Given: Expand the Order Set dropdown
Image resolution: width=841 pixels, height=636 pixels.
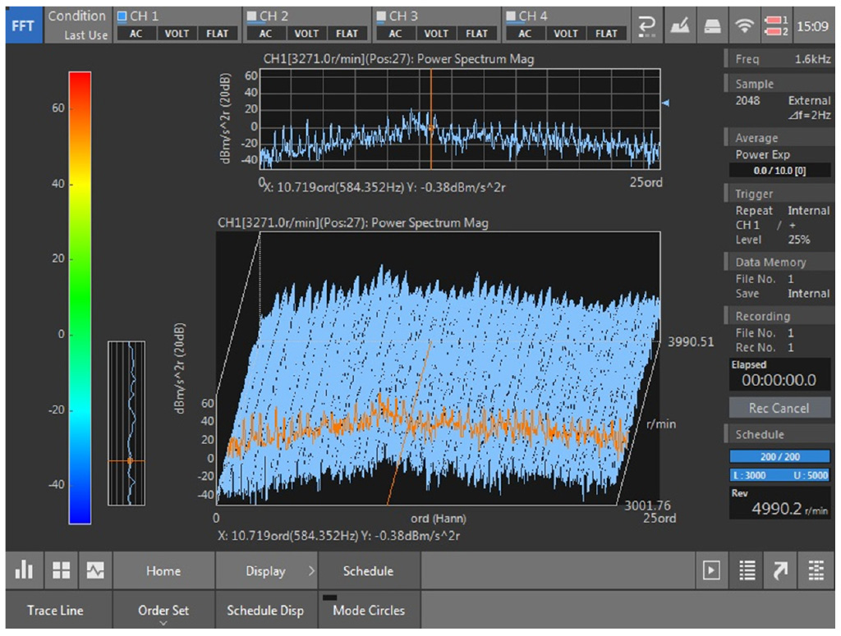Looking at the screenshot, I should coord(163,611).
